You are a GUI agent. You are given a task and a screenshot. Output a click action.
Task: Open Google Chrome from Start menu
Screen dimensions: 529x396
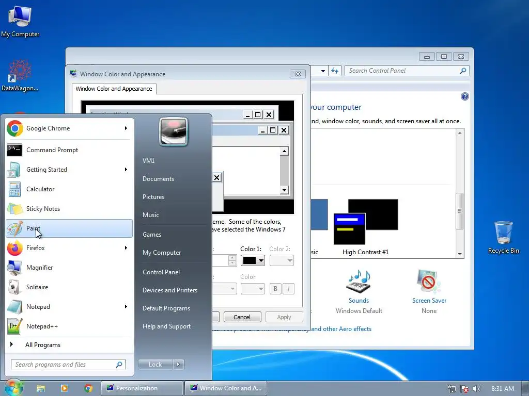[69, 128]
